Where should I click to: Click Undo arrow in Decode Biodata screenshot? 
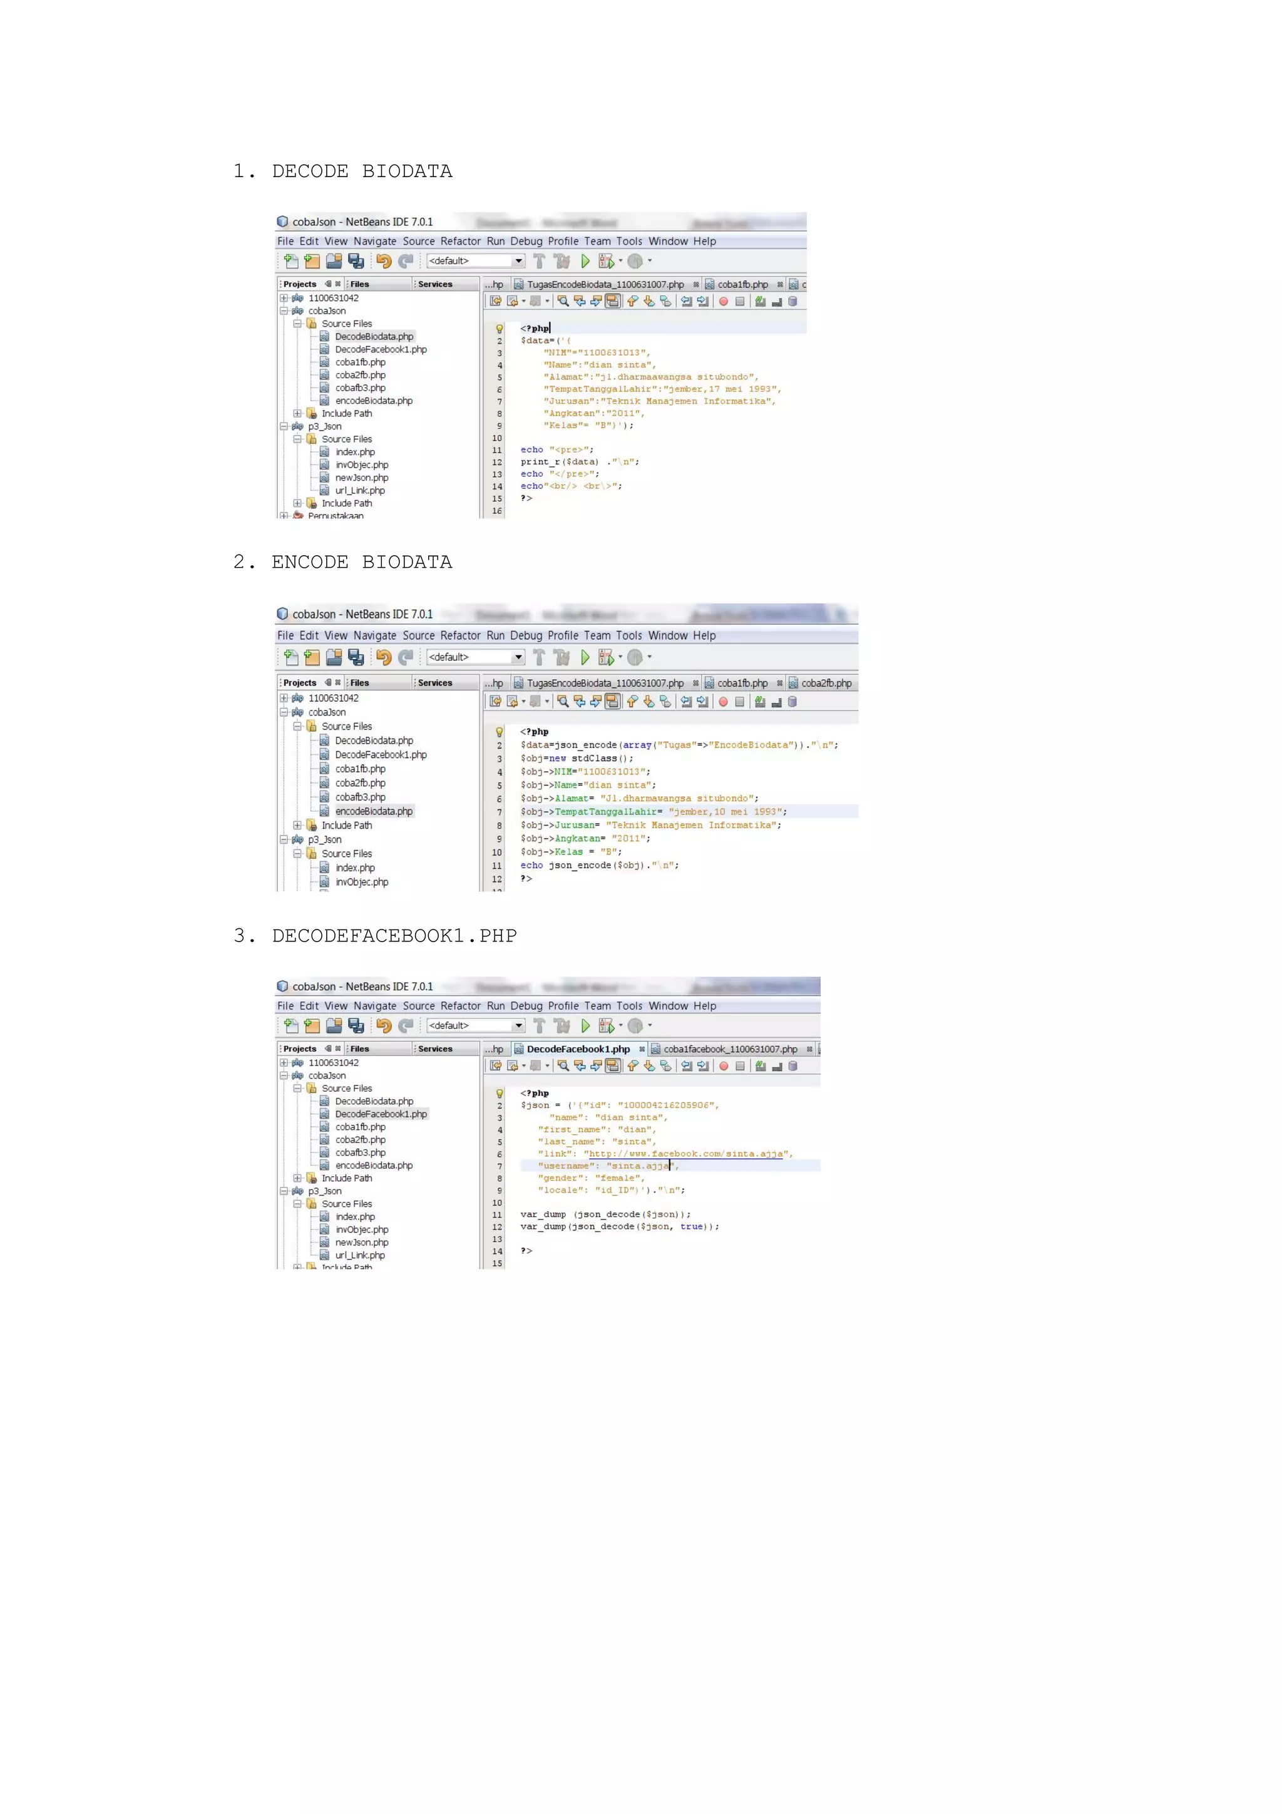pos(384,261)
